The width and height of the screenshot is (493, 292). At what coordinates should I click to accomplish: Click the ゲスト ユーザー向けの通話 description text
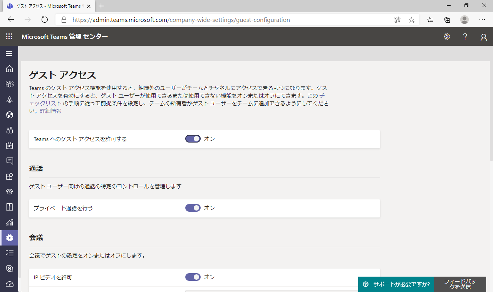click(105, 186)
